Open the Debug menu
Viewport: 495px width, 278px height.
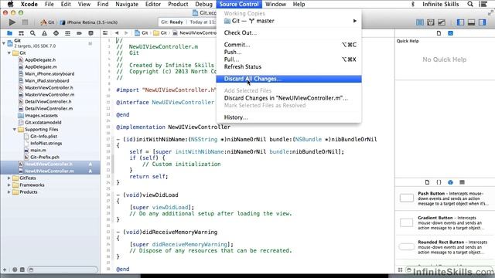coord(203,4)
